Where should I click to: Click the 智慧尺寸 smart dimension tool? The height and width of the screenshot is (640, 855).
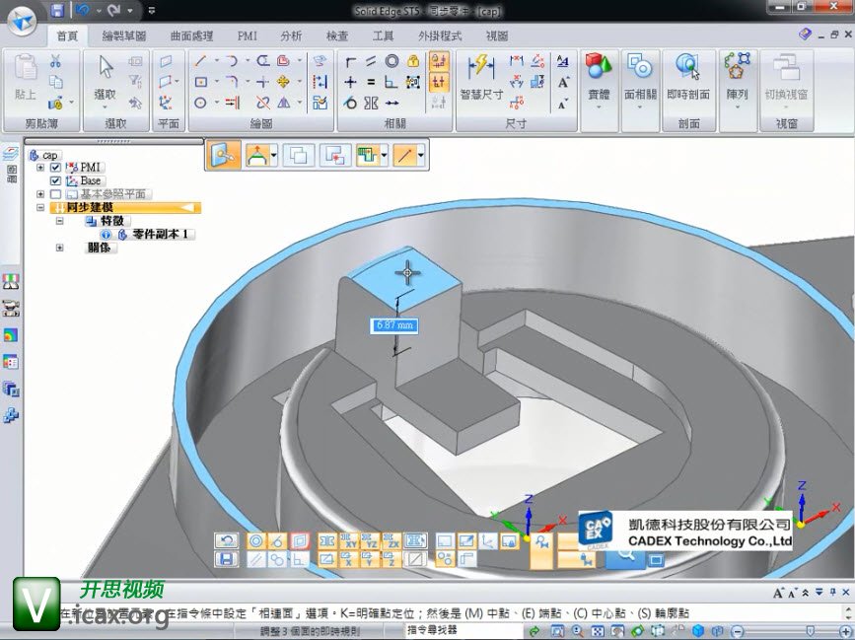point(481,78)
